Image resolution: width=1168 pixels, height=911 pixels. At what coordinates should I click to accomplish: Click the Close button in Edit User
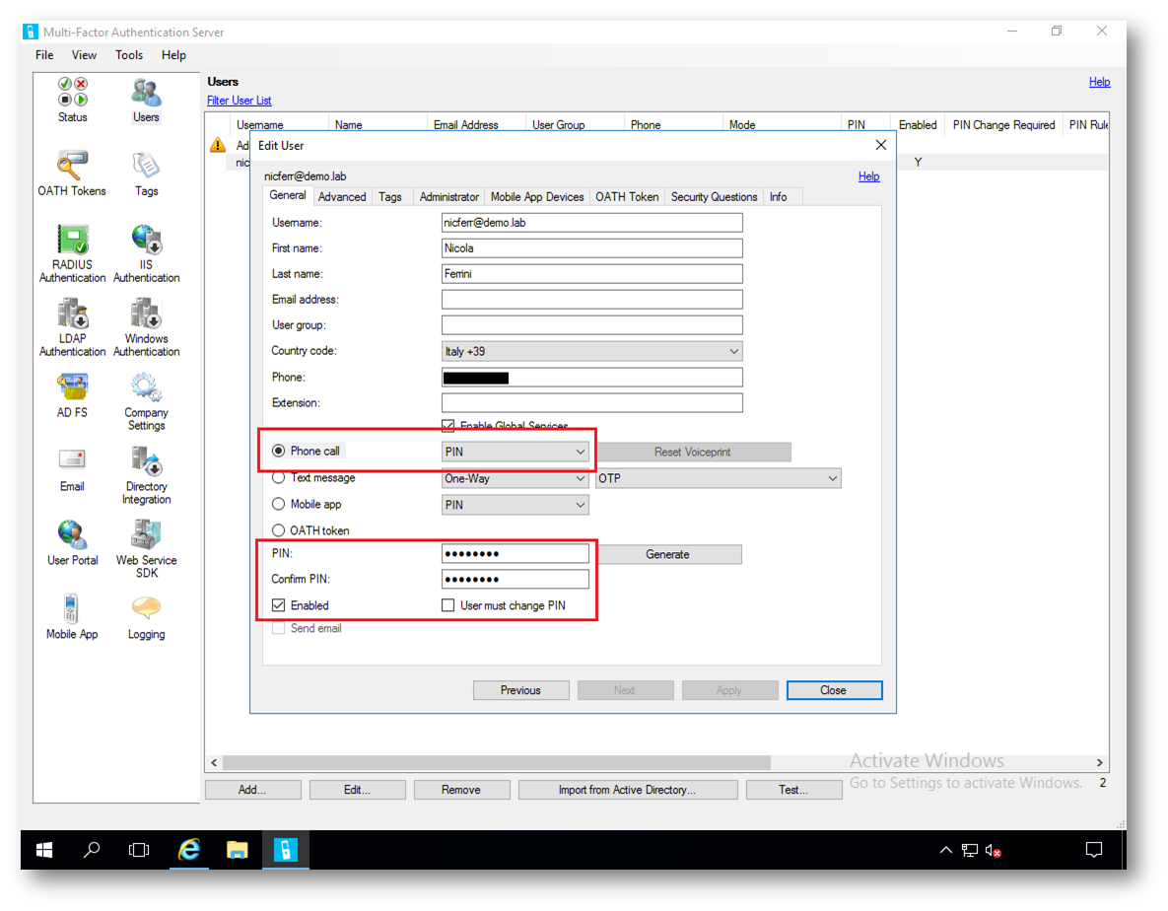click(834, 690)
